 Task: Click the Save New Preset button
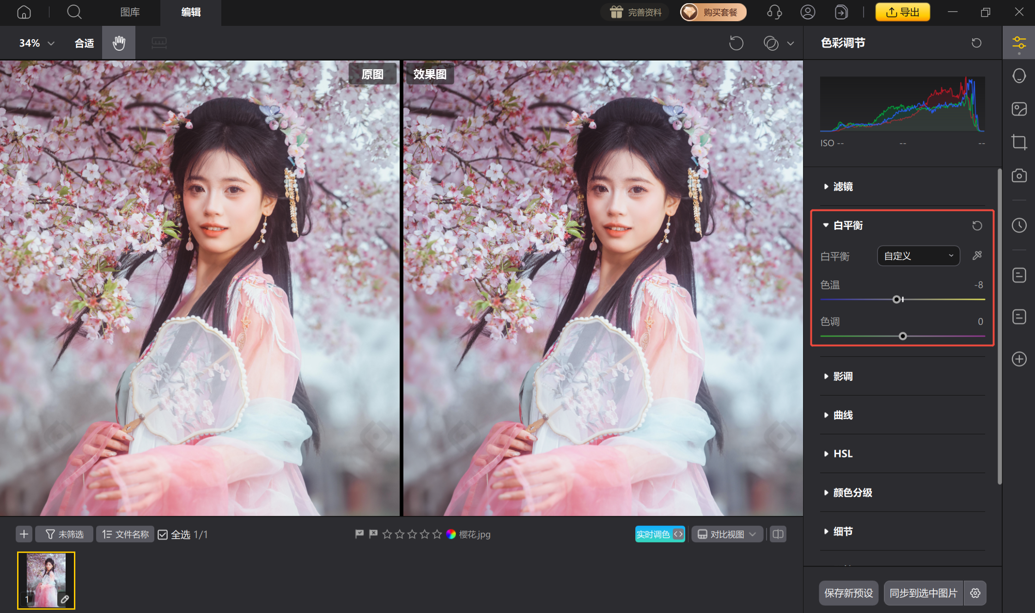tap(848, 593)
